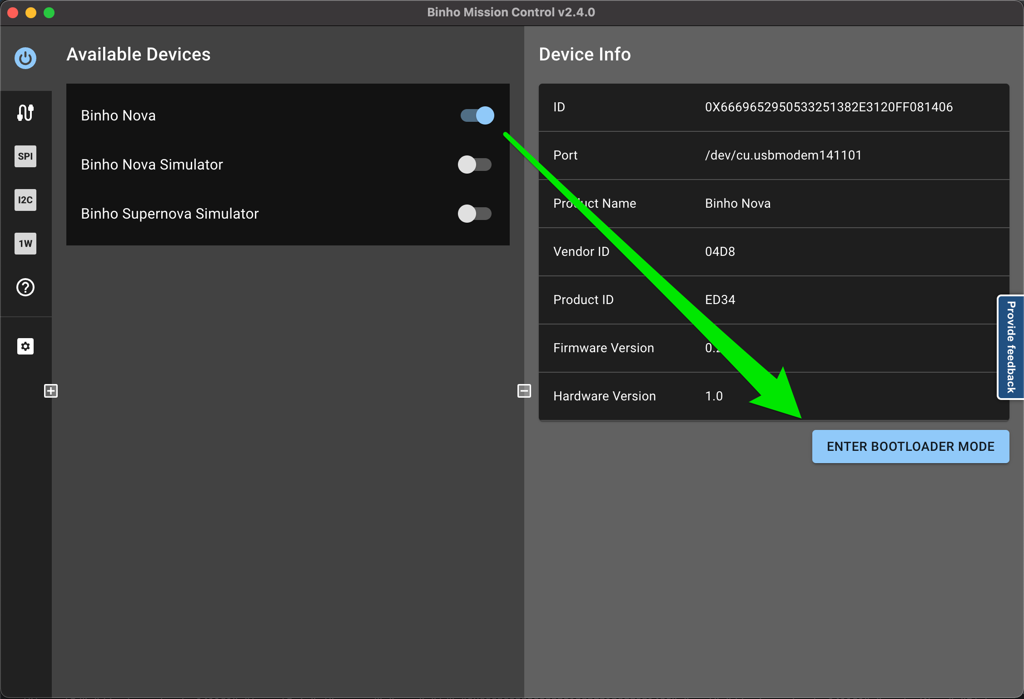Image resolution: width=1024 pixels, height=699 pixels.
Task: Click the Device Info heading
Action: pos(585,55)
